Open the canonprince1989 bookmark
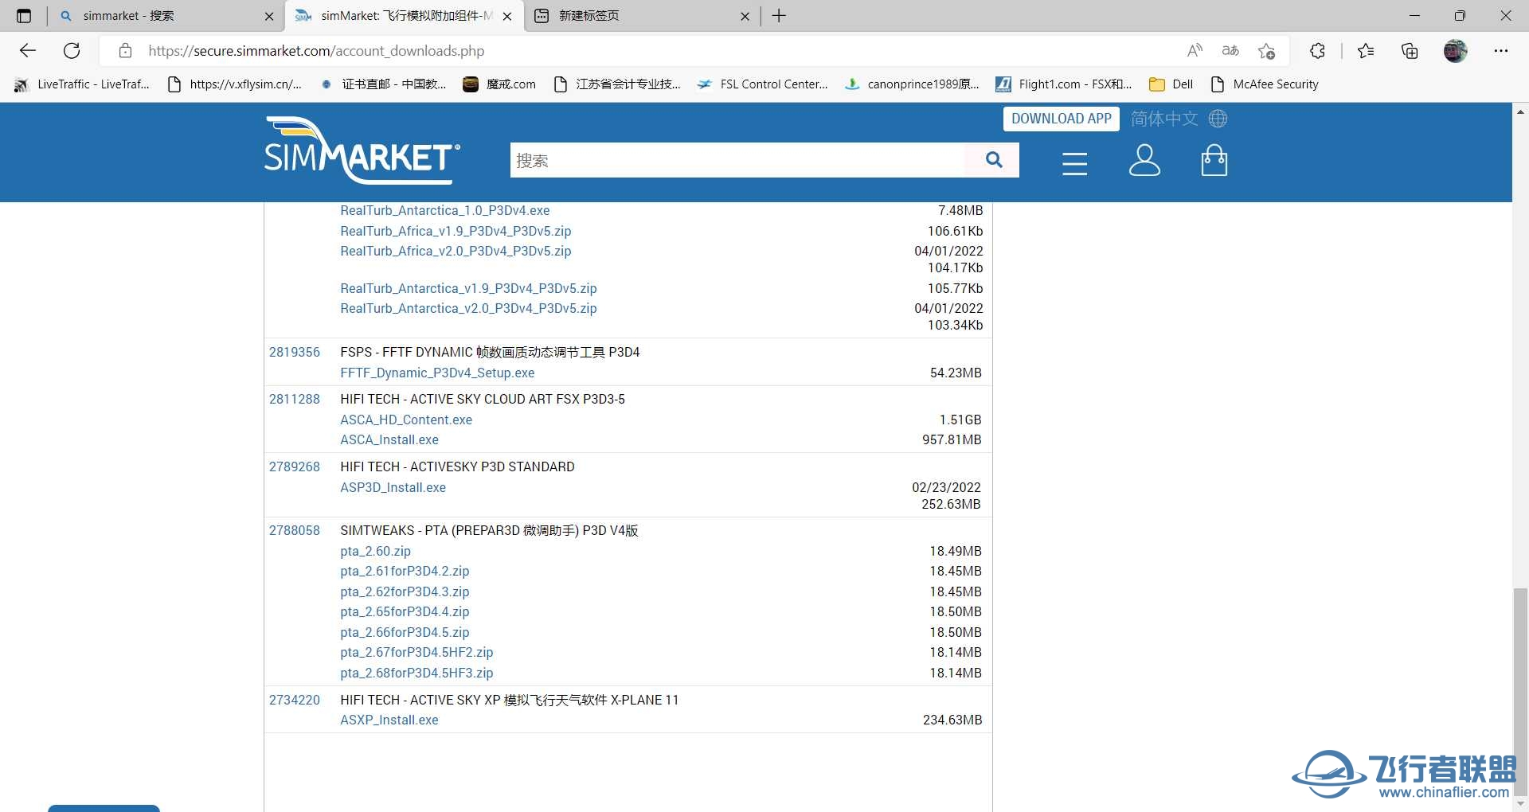 point(912,84)
